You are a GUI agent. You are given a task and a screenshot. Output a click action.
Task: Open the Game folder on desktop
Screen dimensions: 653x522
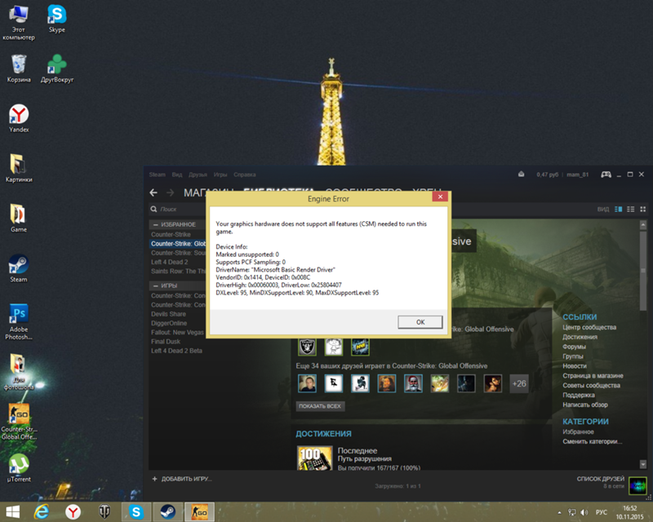pyautogui.click(x=19, y=219)
